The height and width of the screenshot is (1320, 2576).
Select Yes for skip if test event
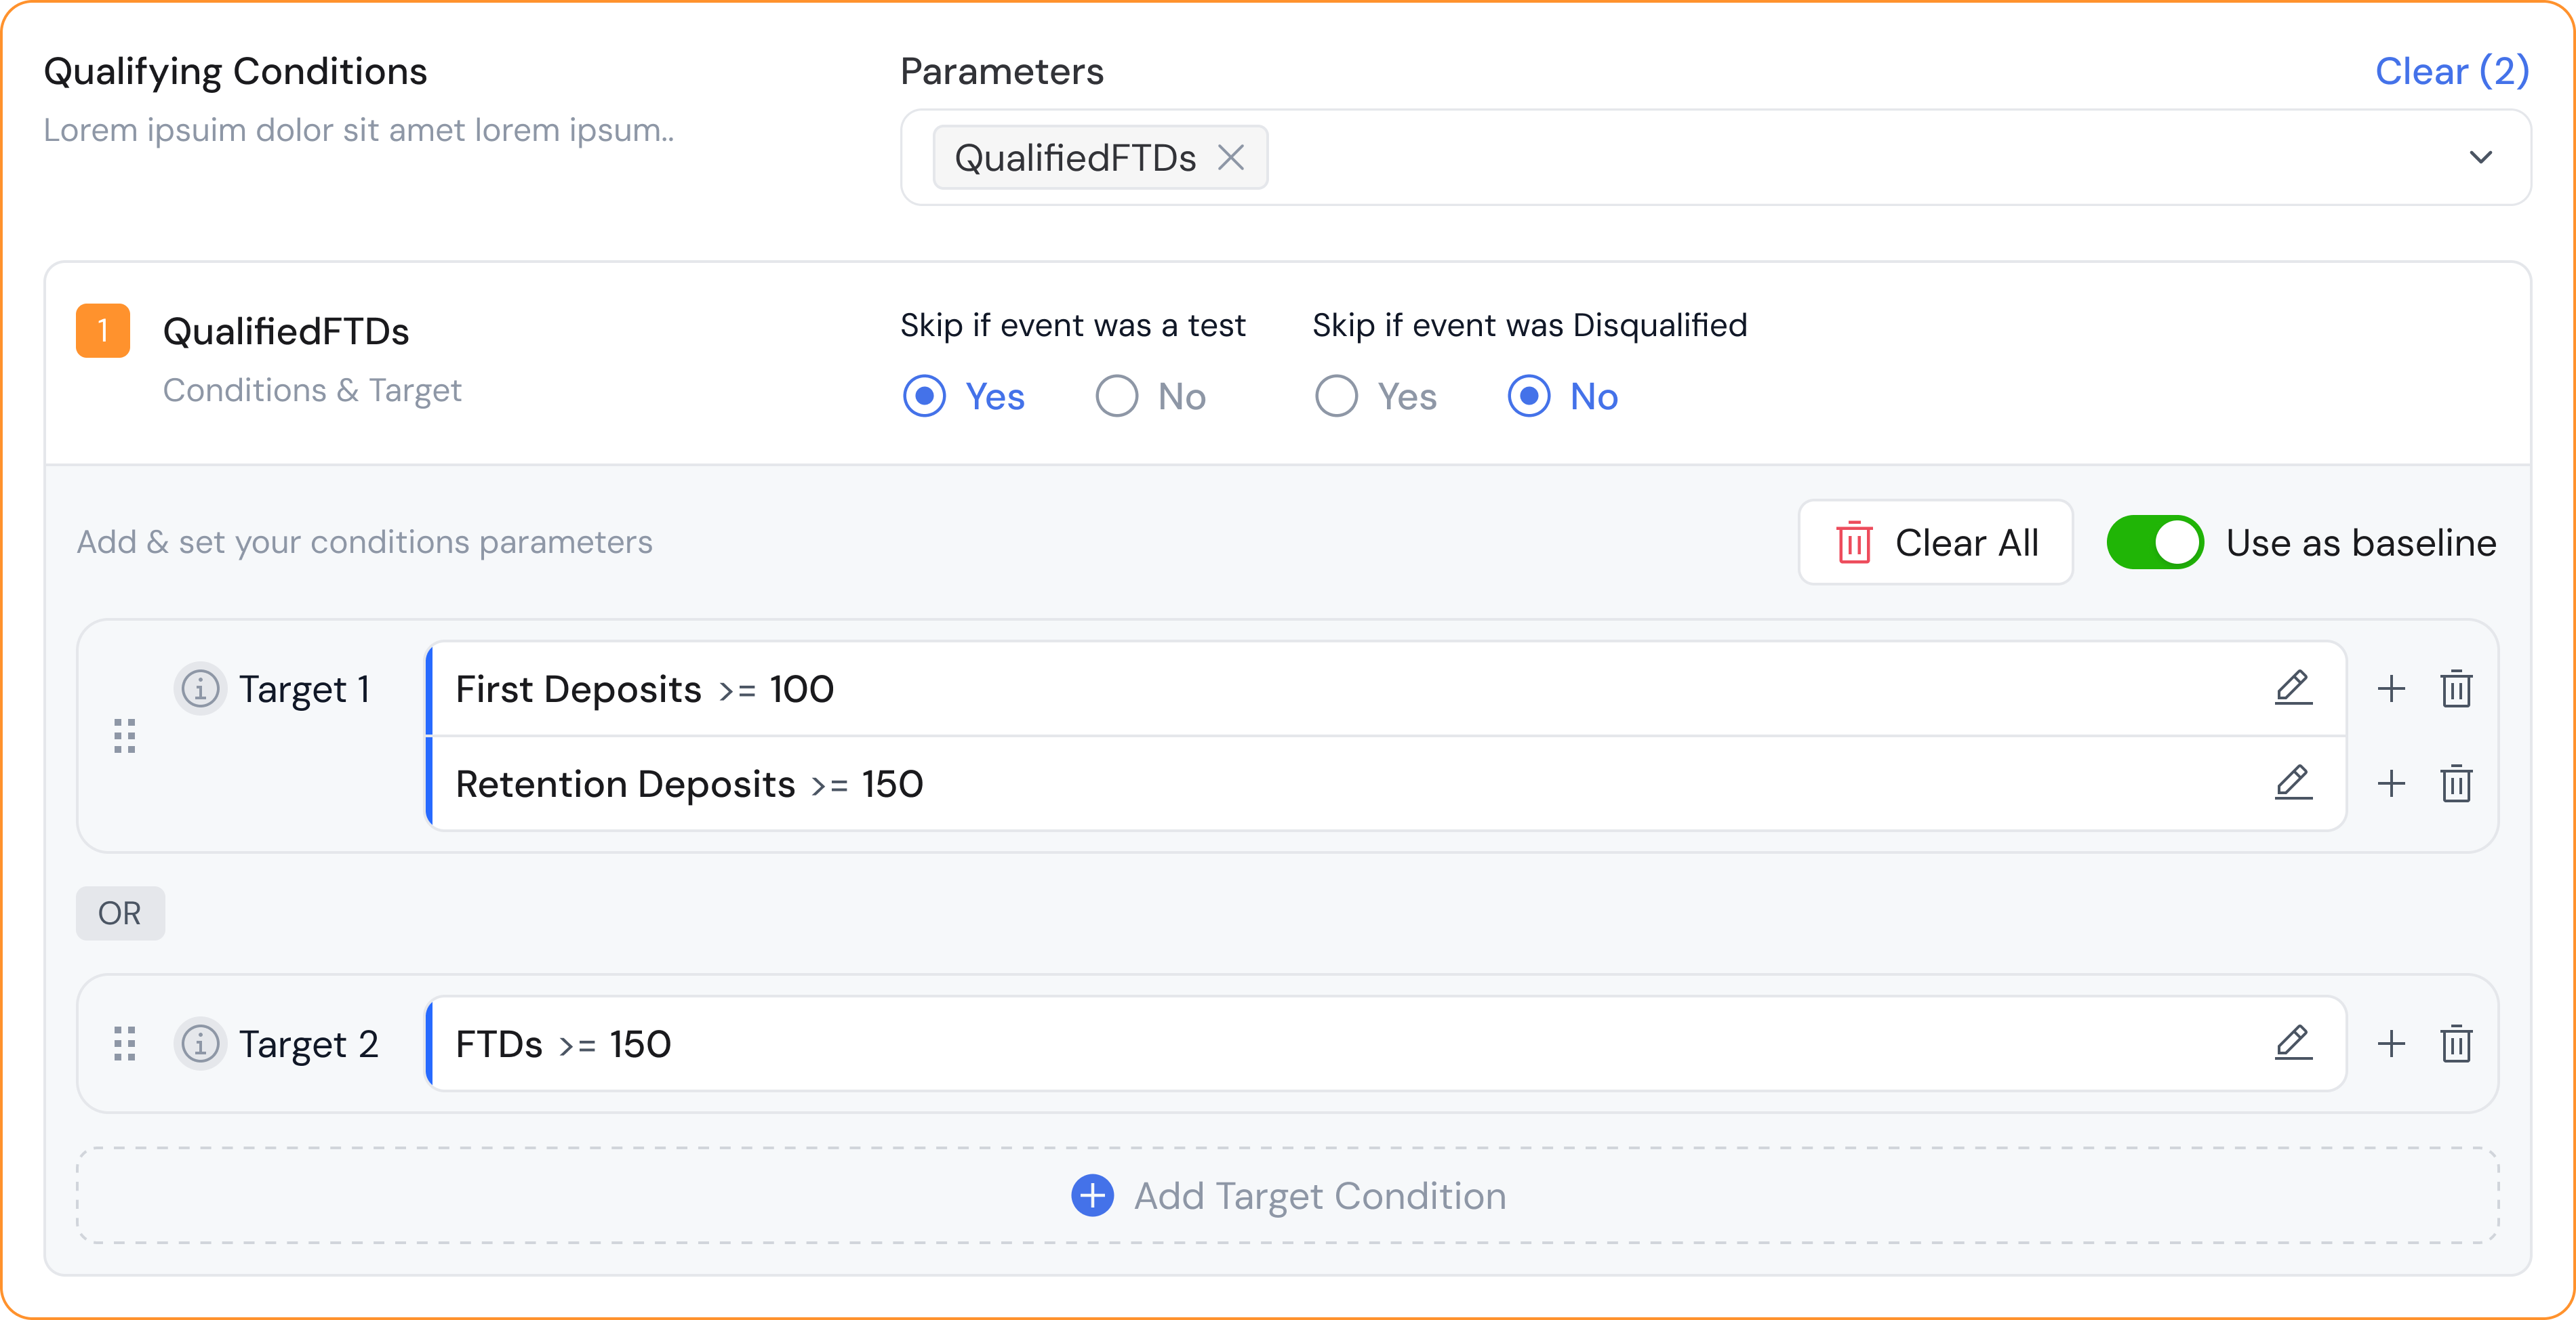tap(924, 396)
